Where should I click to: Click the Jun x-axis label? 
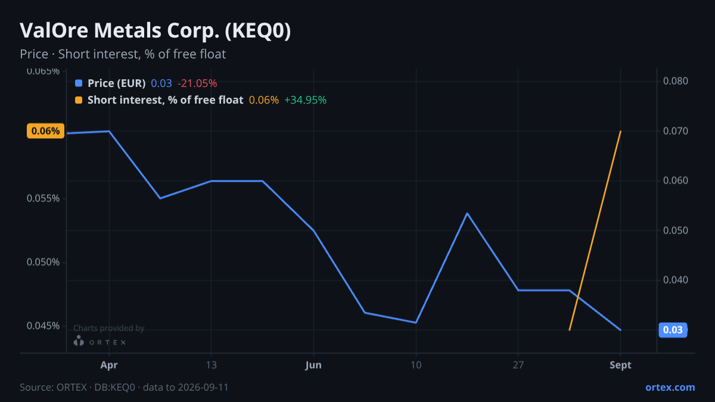313,365
